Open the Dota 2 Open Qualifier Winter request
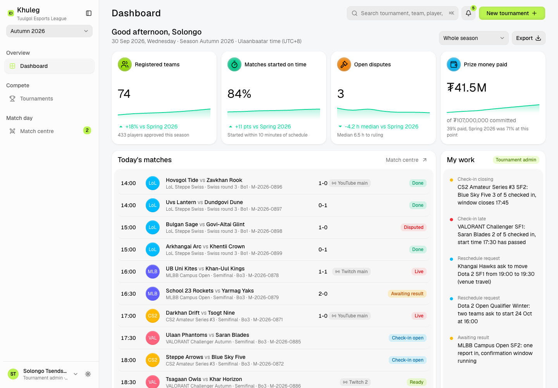This screenshot has width=558, height=388. click(x=493, y=310)
